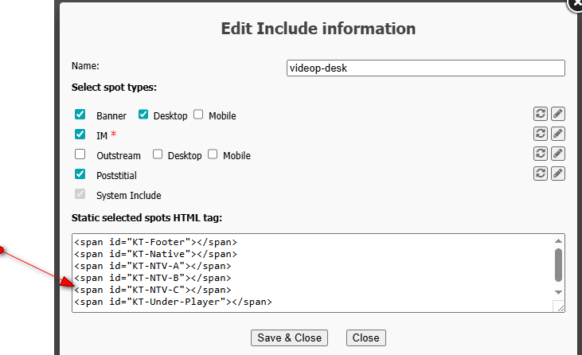Uncheck the Banner spot type checkbox
This screenshot has width=582, height=355.
coord(80,115)
